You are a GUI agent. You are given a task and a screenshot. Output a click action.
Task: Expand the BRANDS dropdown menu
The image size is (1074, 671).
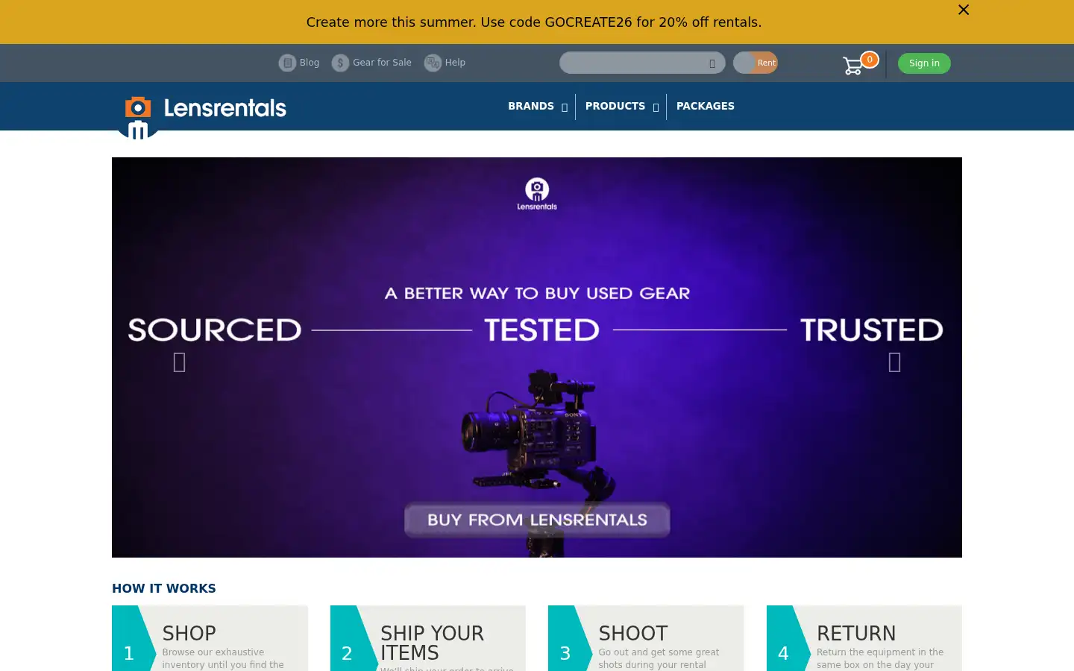[x=538, y=107]
